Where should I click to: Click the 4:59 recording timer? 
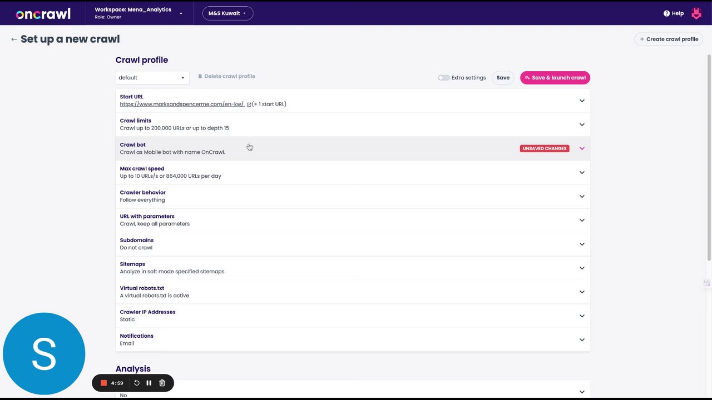coord(117,383)
